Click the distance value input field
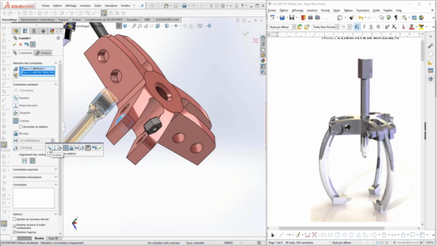Image resolution: width=437 pixels, height=246 pixels. point(35,141)
